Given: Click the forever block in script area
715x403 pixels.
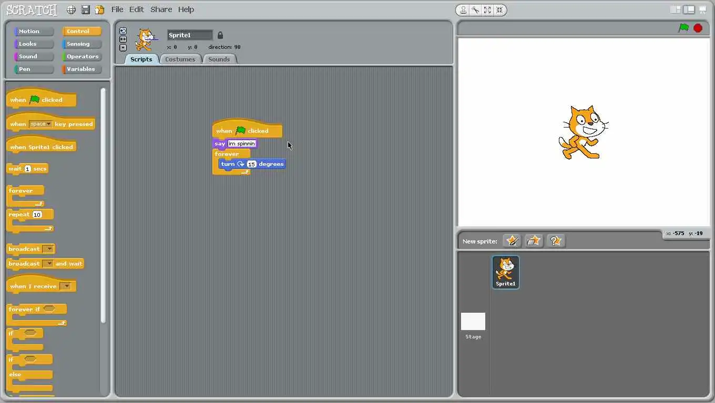Looking at the screenshot, I should [x=227, y=154].
